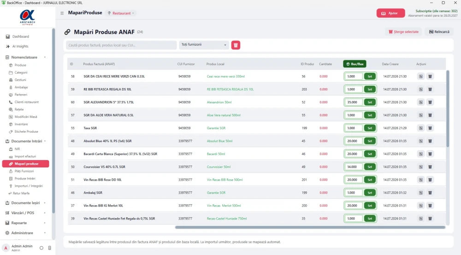
Task: Delete Taxa SGR mapping trash icon
Action: [x=430, y=128]
